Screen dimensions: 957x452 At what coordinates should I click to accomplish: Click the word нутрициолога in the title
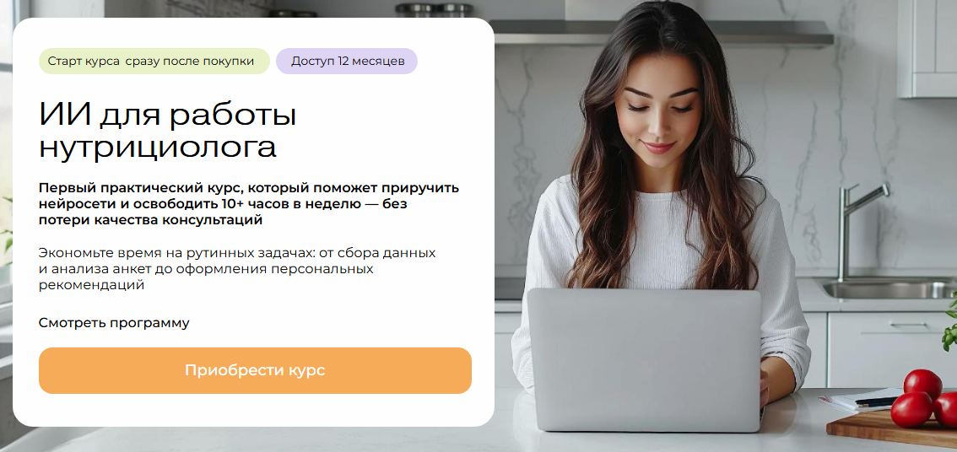[158, 148]
